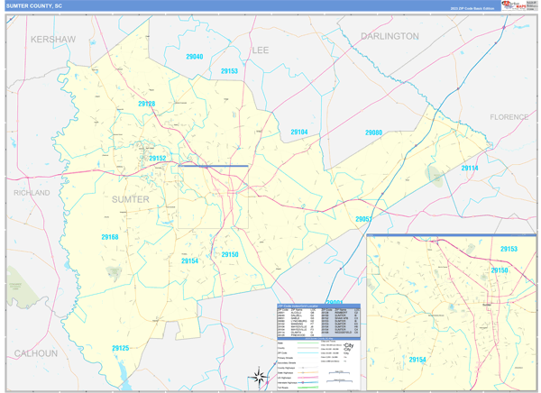Select ZIP code 29125 label
This screenshot has width=541, height=393.
(121, 348)
